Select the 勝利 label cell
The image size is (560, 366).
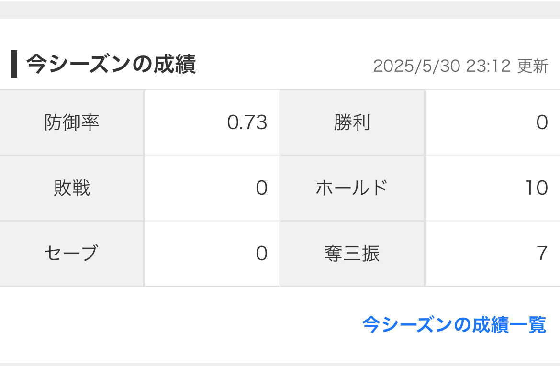coord(352,123)
